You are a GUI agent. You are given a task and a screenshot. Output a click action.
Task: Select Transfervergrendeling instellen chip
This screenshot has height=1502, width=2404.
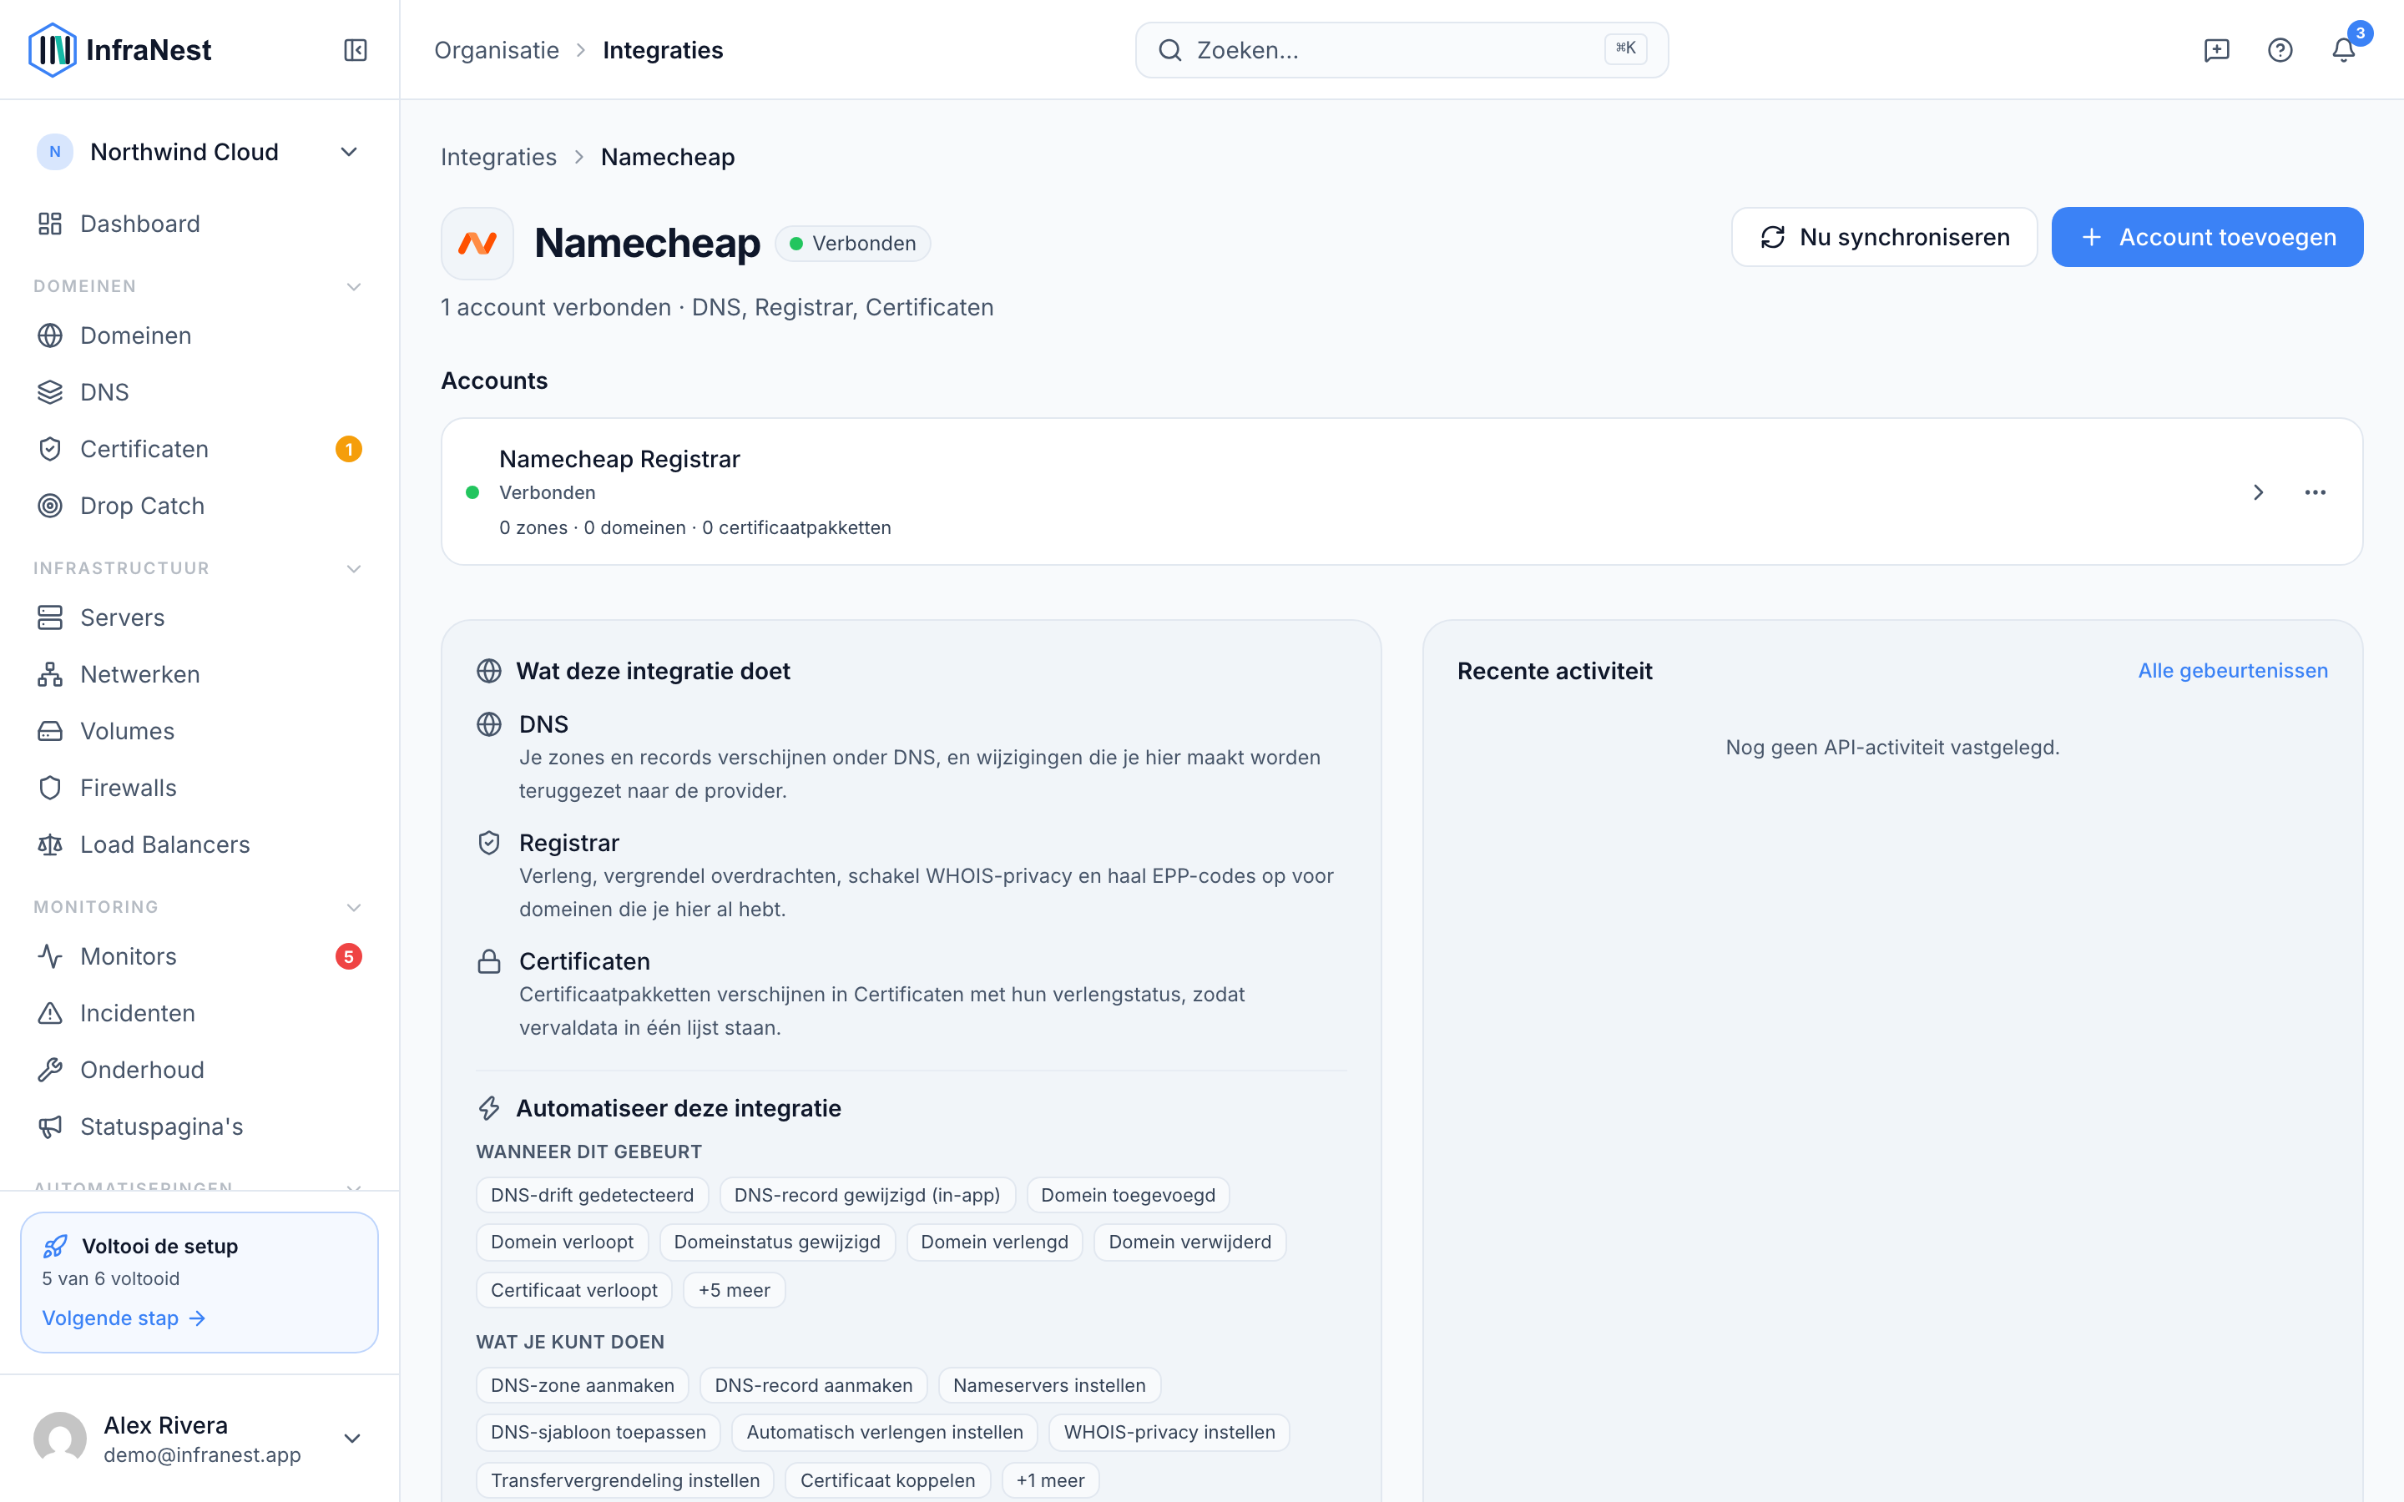(625, 1480)
